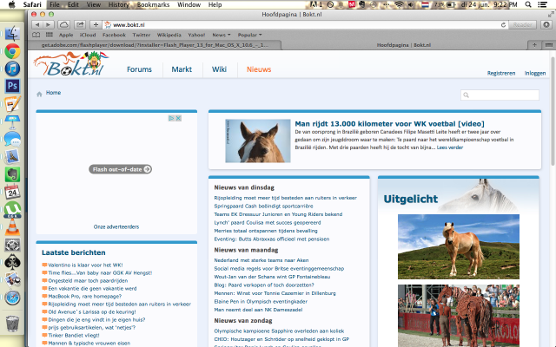556x347 pixels.
Task: Open the Nieuws navigation link
Action: coord(259,69)
